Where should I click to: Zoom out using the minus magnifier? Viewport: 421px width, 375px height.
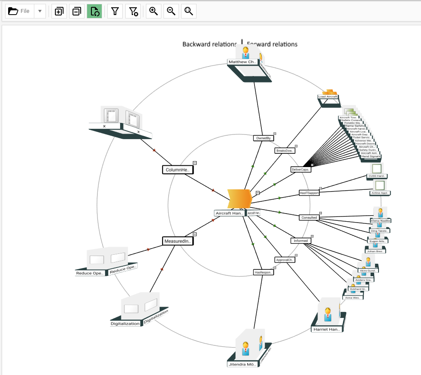click(171, 12)
